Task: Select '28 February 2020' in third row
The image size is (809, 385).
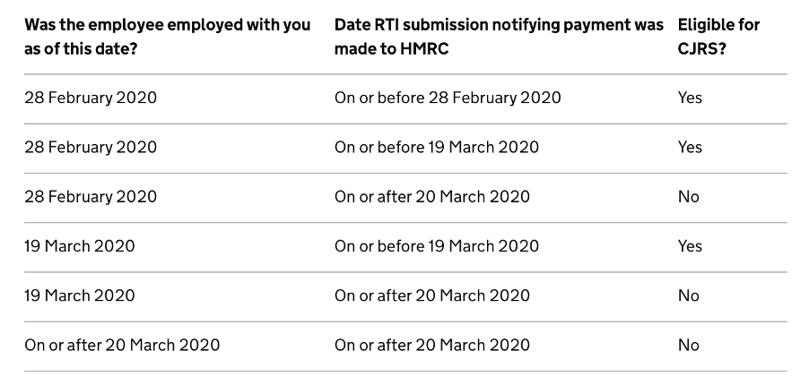Action: (91, 197)
